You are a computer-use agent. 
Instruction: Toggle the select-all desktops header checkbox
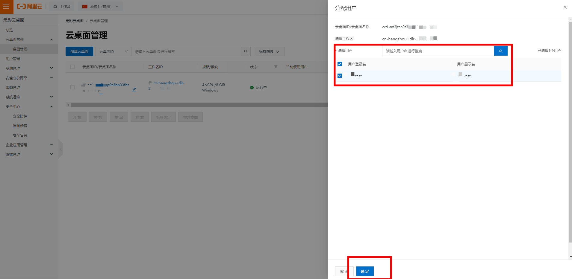pyautogui.click(x=72, y=67)
